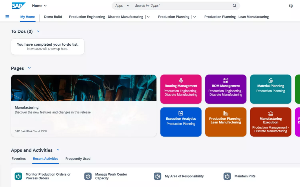Open the Demo Build tab
The width and height of the screenshot is (300, 187).
(x=53, y=17)
